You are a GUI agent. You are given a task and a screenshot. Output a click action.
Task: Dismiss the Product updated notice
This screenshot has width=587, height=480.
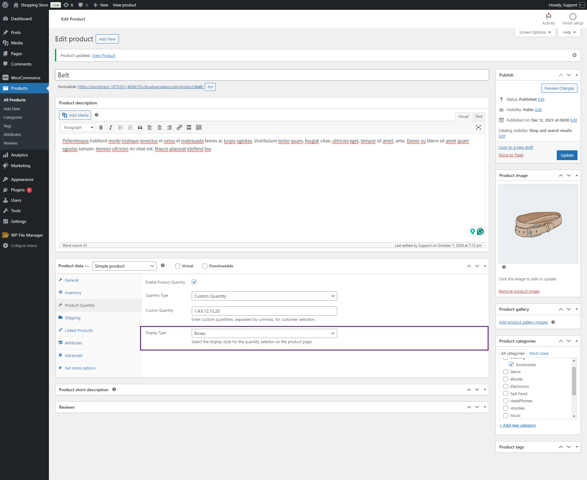[x=574, y=55]
